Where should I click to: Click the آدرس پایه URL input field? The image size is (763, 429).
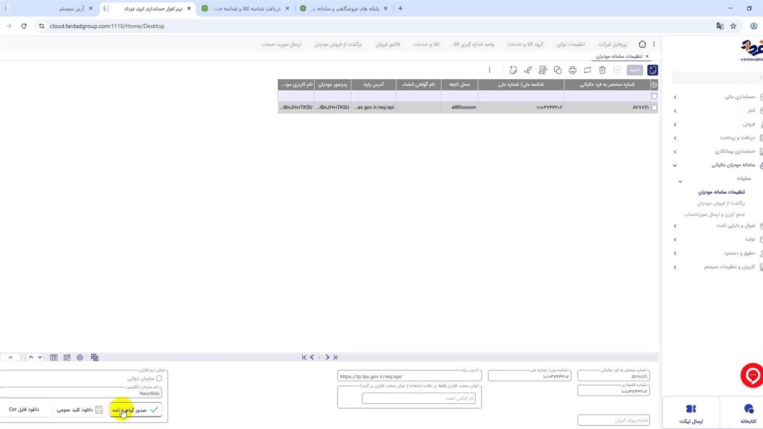point(409,377)
